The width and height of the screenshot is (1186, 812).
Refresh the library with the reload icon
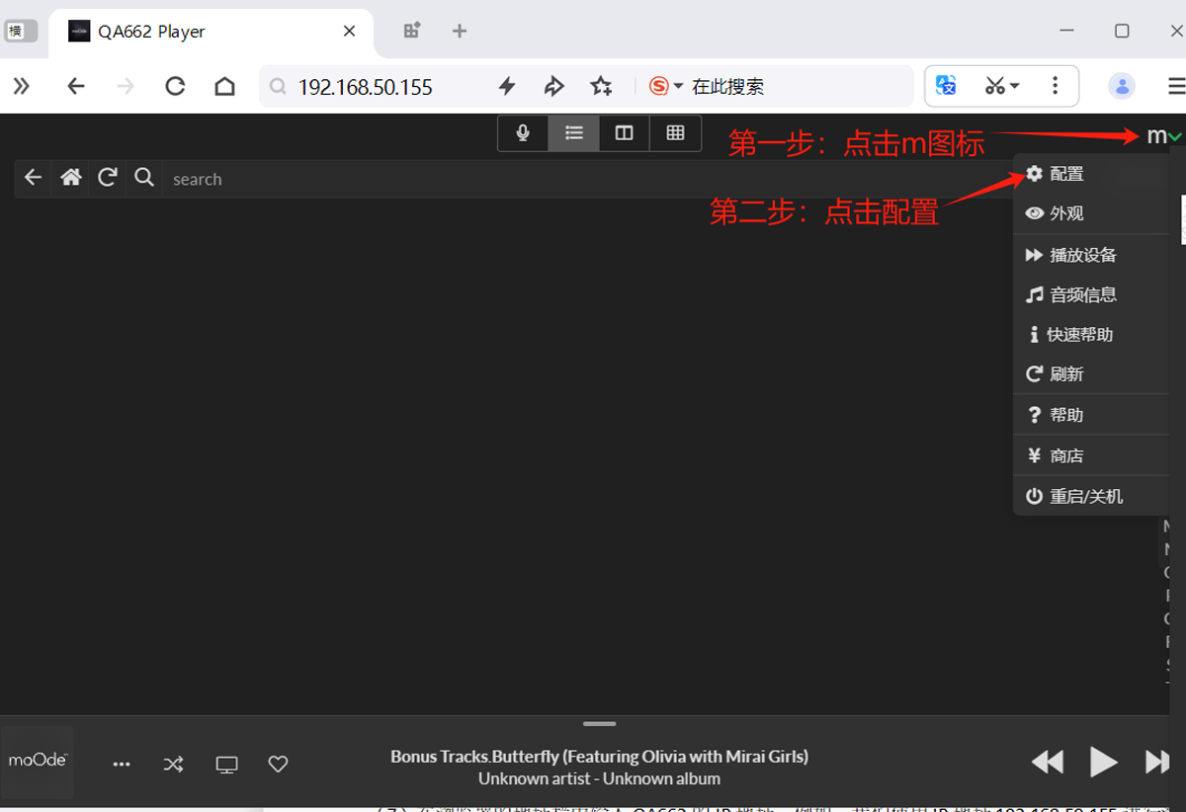click(108, 178)
